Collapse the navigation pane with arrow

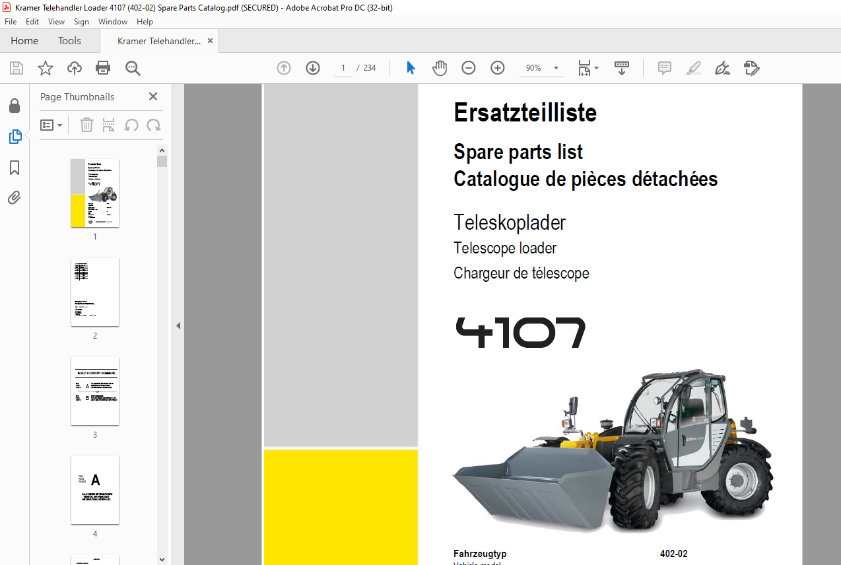click(178, 325)
